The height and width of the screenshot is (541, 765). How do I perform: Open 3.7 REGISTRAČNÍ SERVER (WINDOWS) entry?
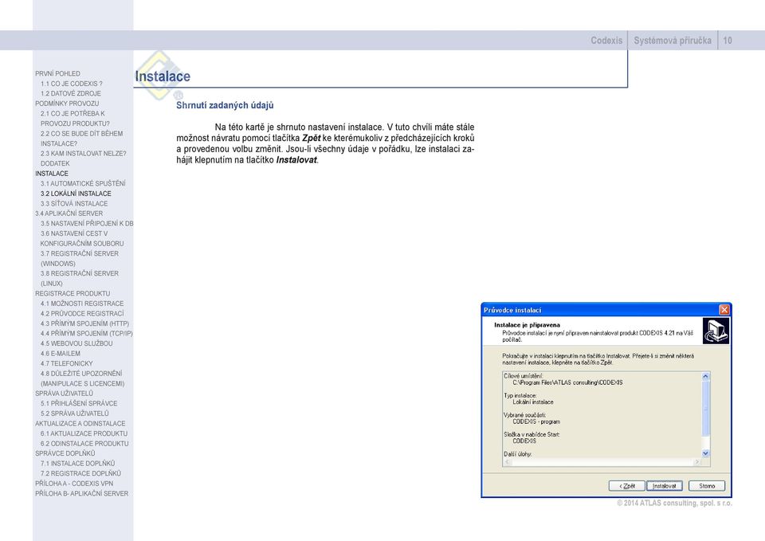[x=80, y=258]
